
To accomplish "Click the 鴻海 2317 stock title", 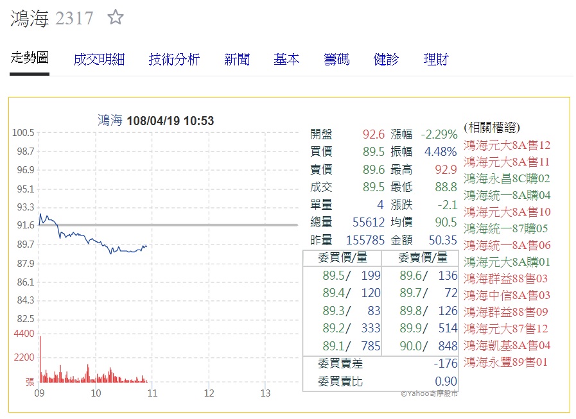I will 52,18.
